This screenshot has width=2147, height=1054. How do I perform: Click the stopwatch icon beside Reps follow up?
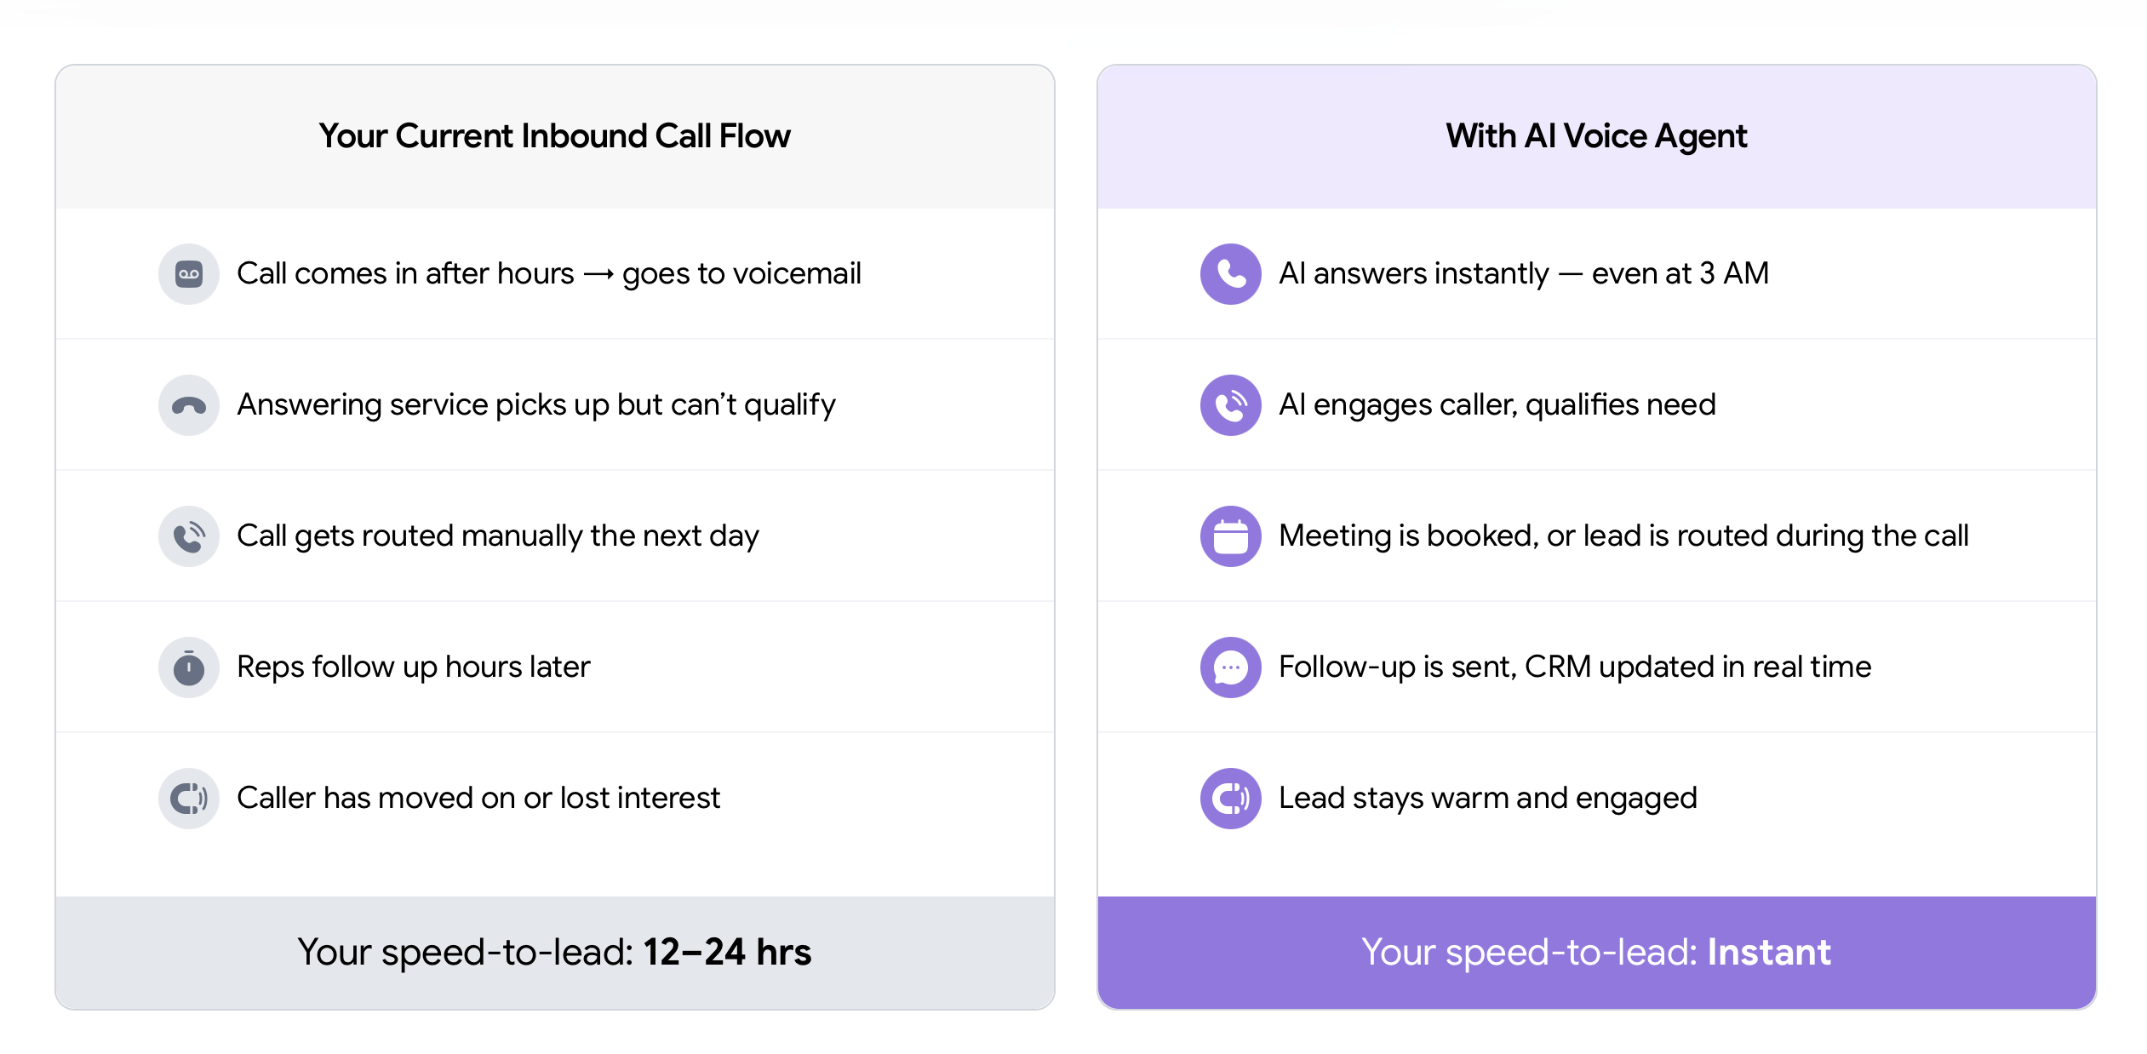[x=189, y=667]
